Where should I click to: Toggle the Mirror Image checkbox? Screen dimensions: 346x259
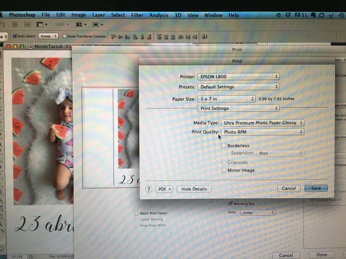(x=224, y=170)
